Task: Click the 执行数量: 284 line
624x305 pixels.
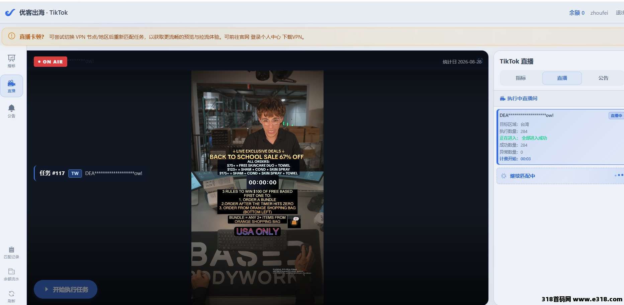Action: [513, 131]
